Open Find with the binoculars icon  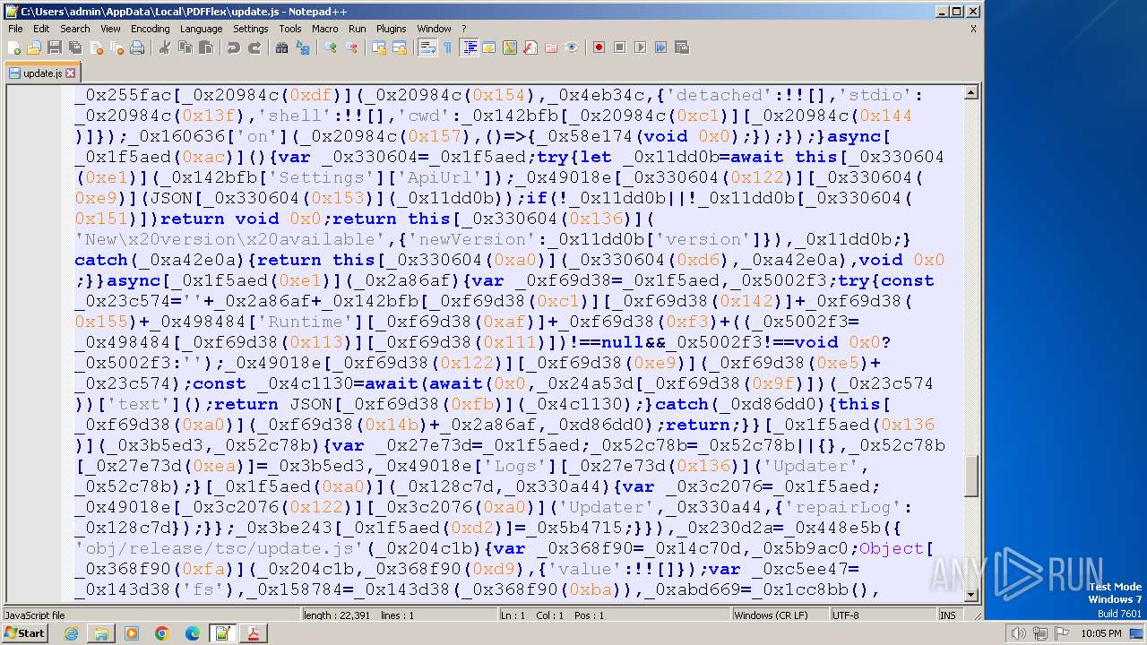[x=281, y=47]
